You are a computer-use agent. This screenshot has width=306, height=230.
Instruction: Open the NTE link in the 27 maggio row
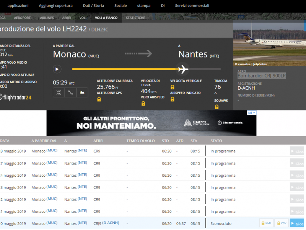(x=82, y=163)
